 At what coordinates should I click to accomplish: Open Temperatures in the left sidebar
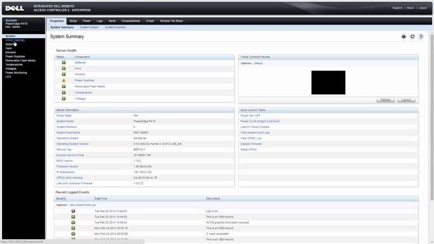[x=14, y=64]
